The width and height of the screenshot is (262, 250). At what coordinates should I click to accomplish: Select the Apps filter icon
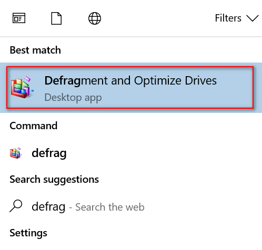pyautogui.click(x=19, y=18)
